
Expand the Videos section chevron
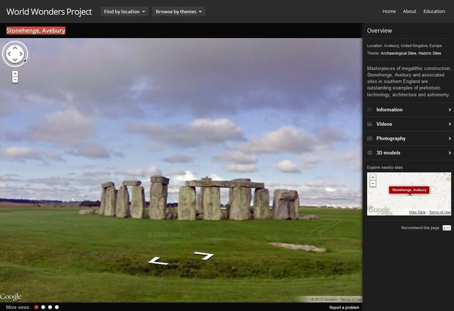pos(449,124)
